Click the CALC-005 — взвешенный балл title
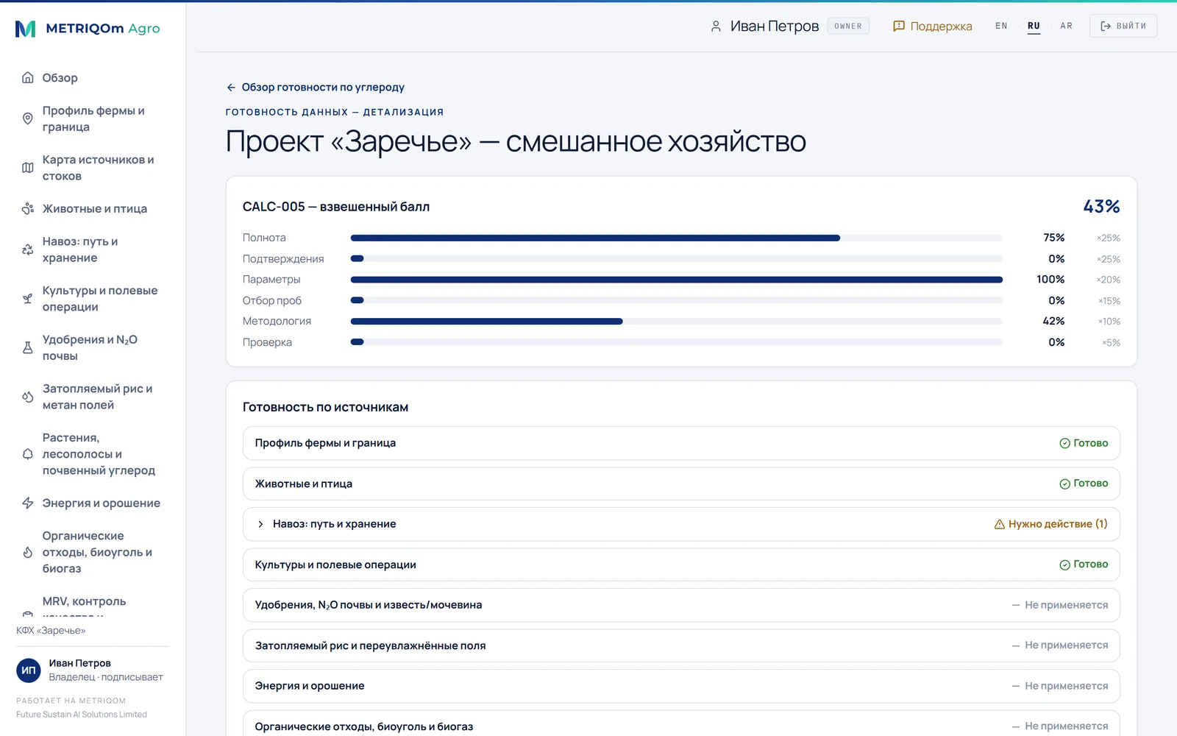This screenshot has width=1177, height=736. 336,207
